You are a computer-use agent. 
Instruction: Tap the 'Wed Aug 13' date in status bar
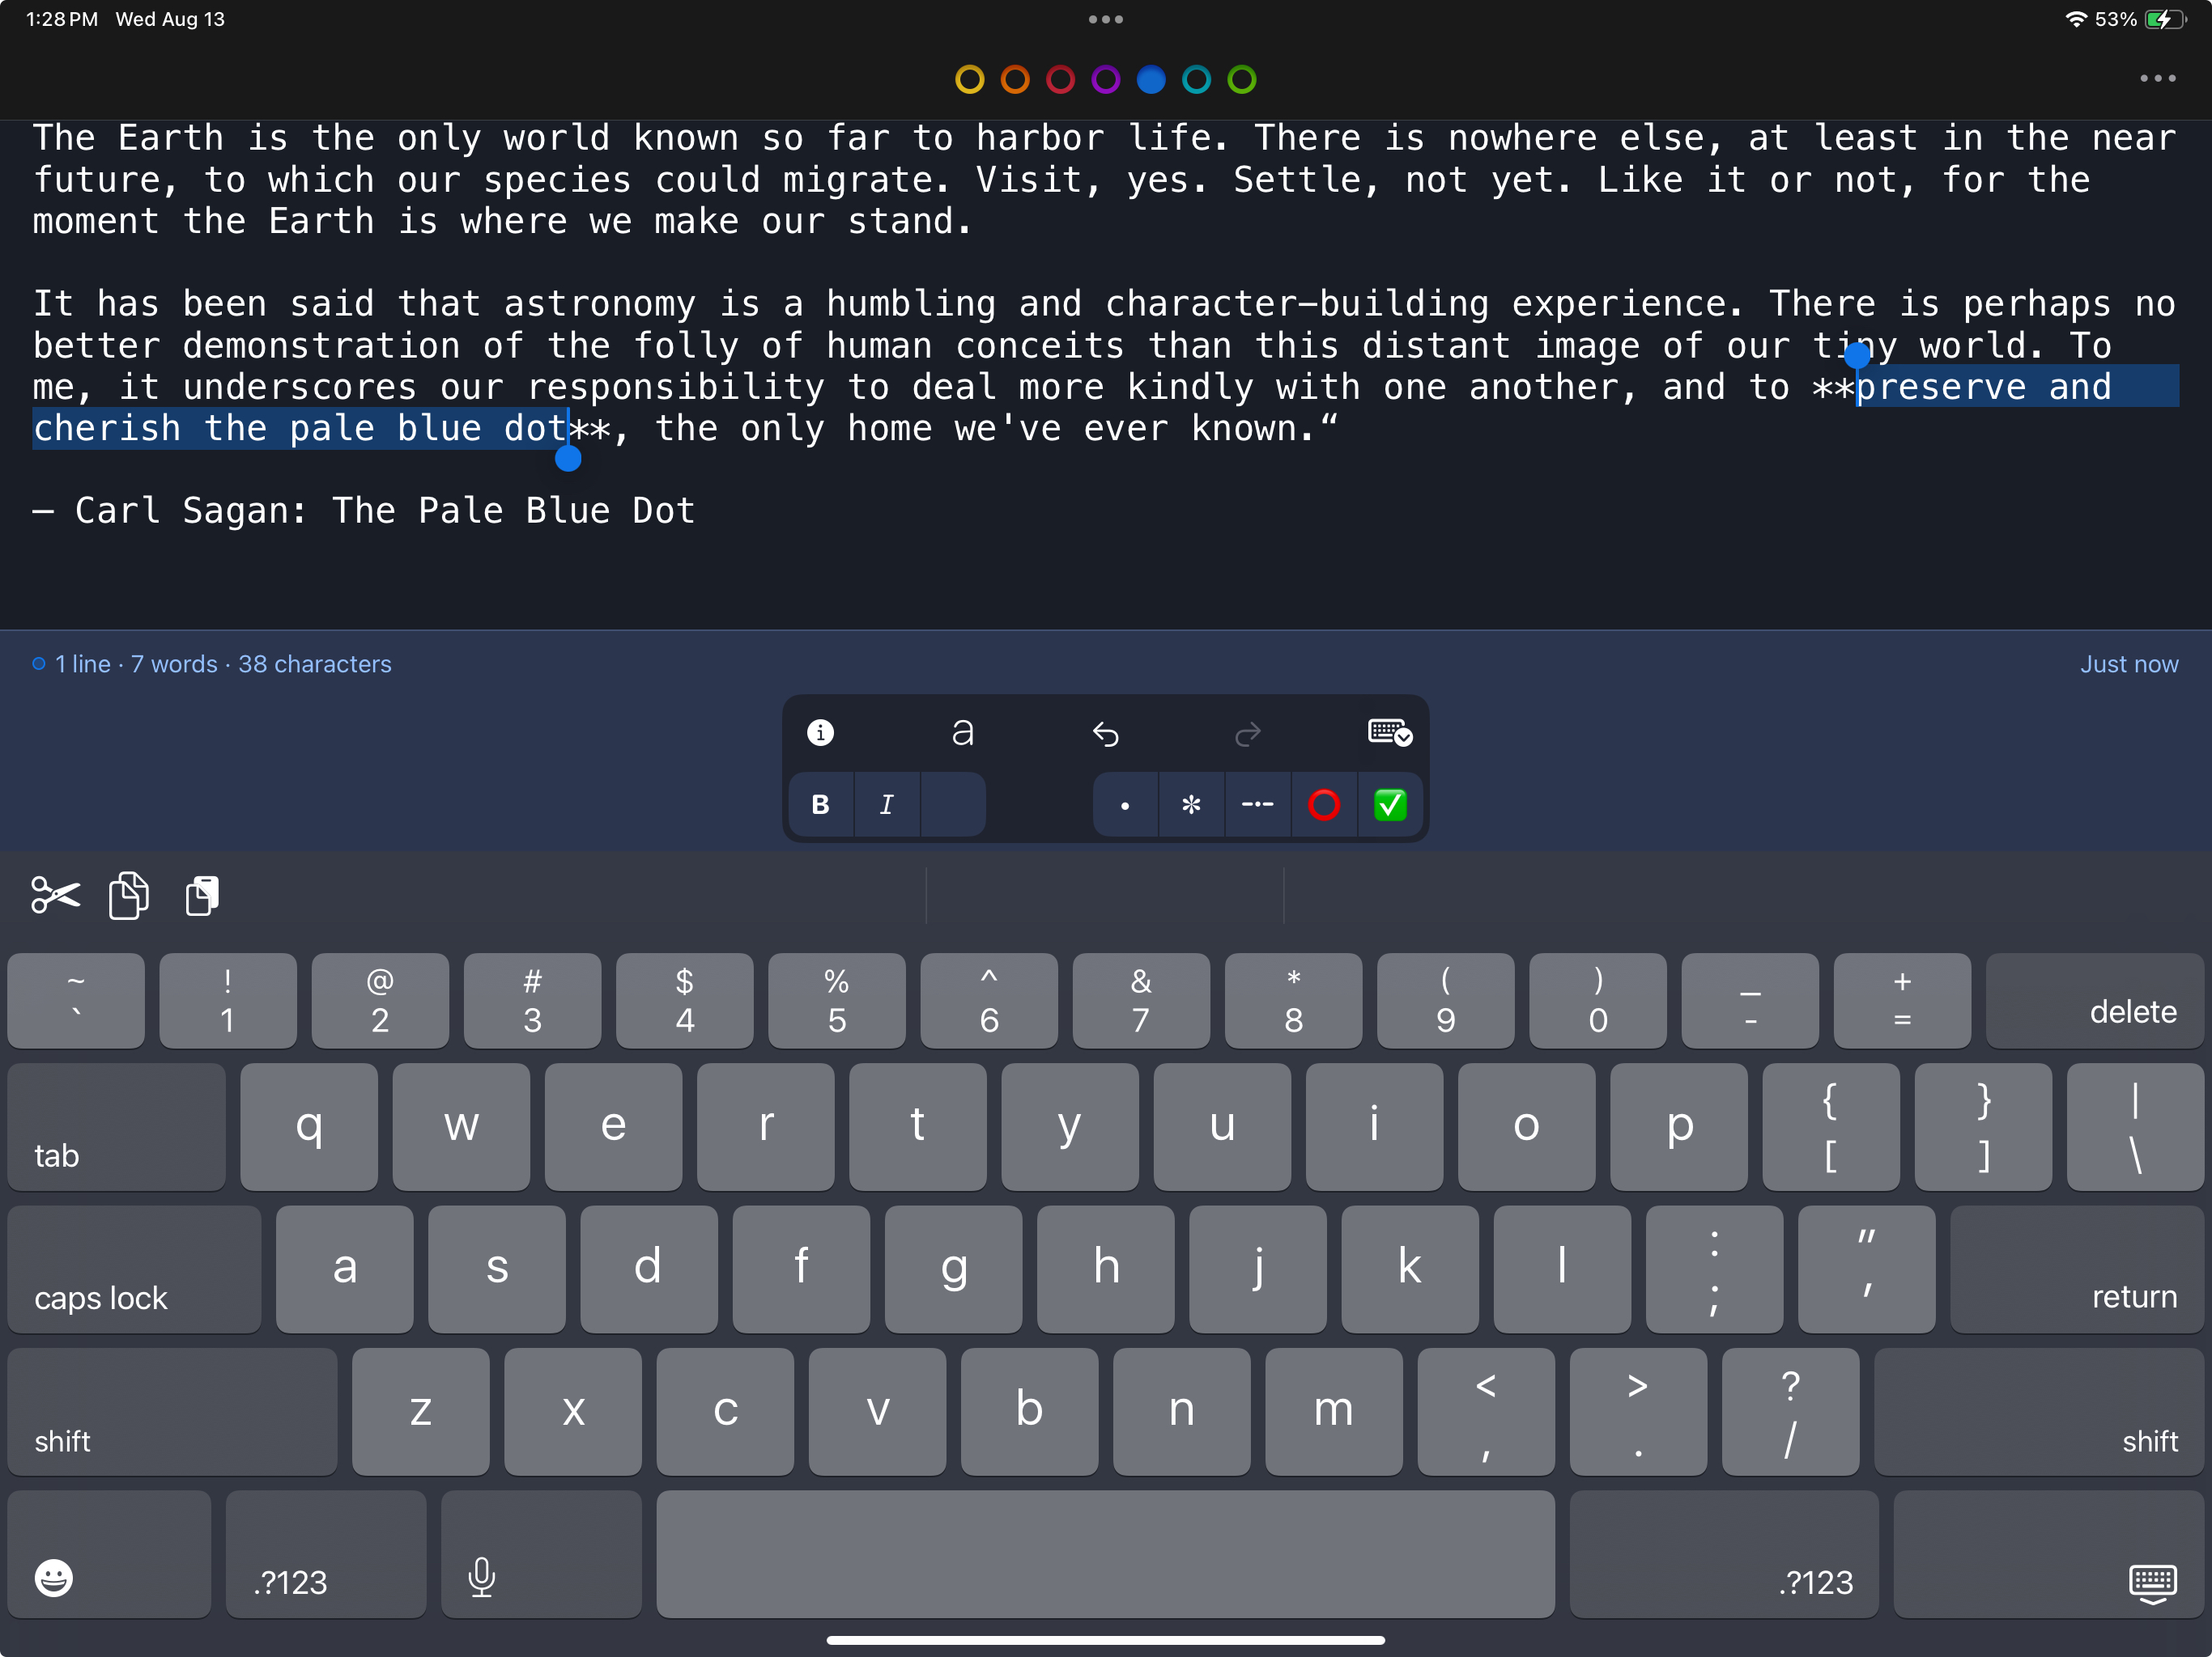coord(170,19)
